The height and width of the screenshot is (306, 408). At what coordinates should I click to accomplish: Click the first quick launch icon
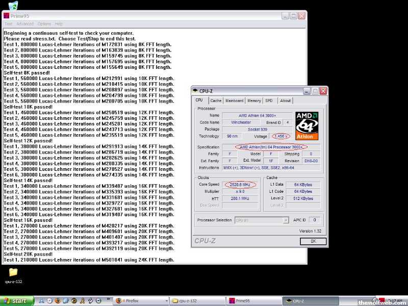tap(42, 301)
